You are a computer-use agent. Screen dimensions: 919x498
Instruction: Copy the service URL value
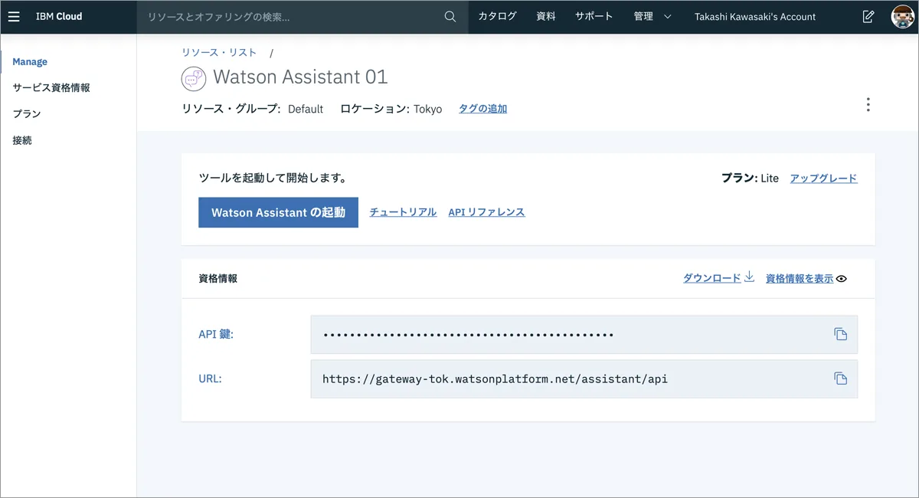(840, 378)
